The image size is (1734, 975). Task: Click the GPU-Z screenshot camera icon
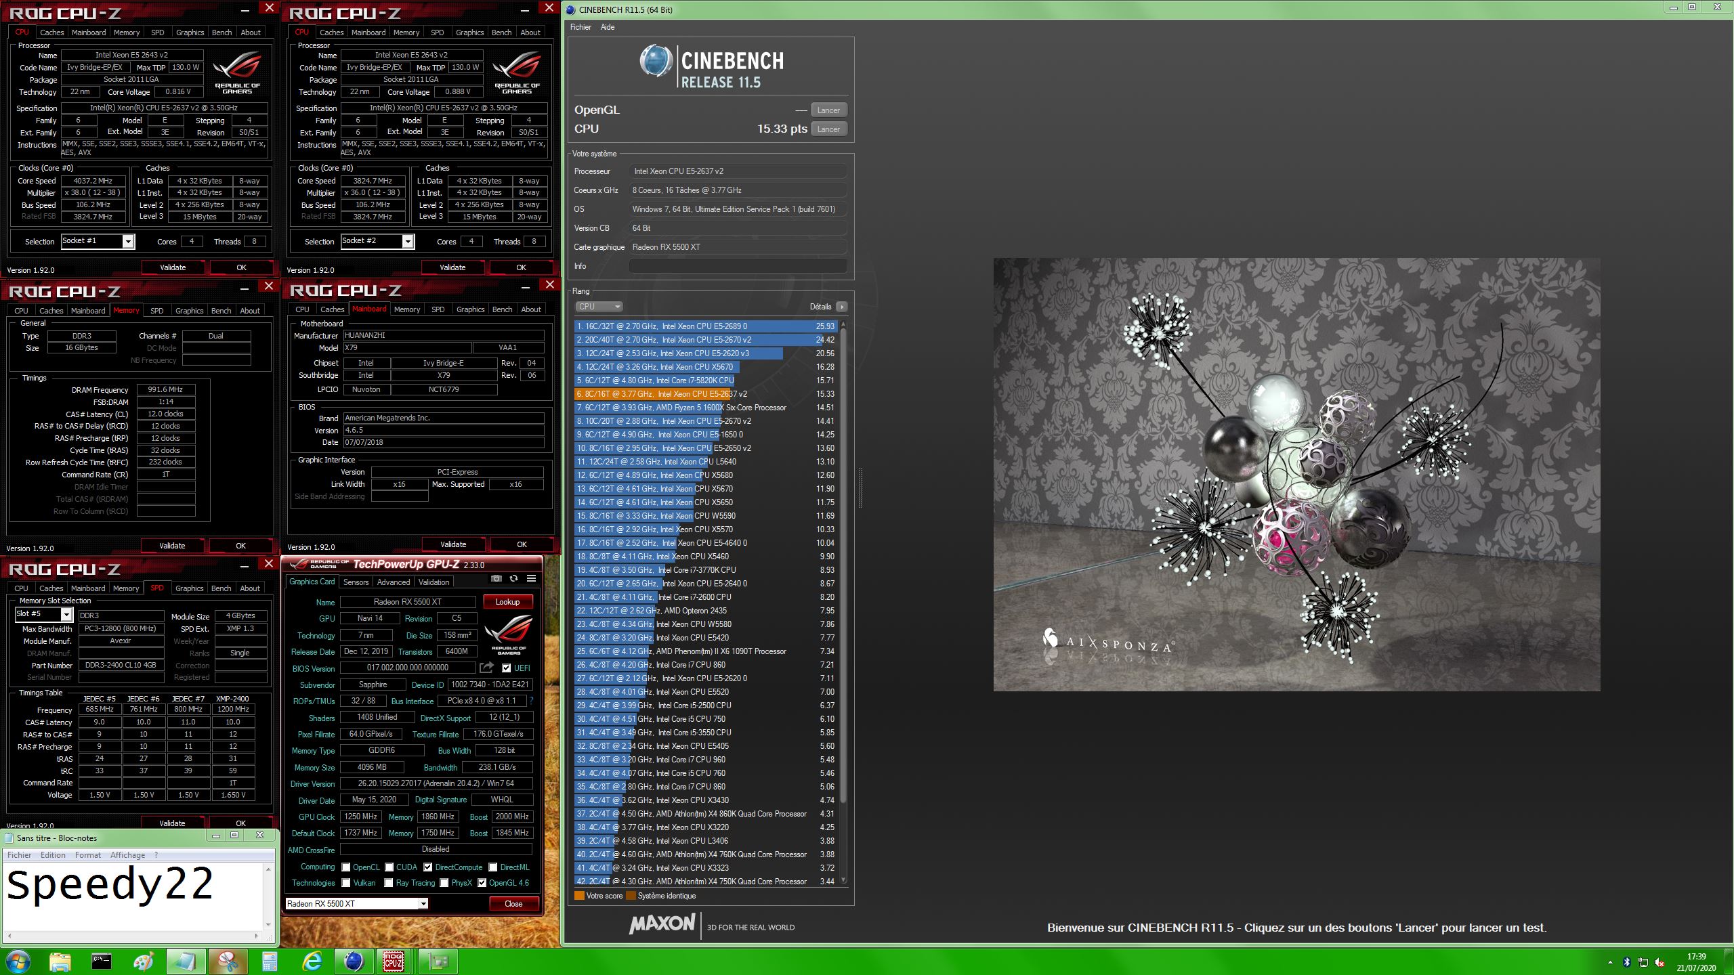pos(496,578)
